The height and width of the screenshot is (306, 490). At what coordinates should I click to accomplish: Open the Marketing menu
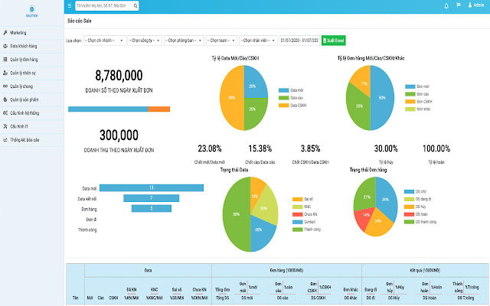32,33
